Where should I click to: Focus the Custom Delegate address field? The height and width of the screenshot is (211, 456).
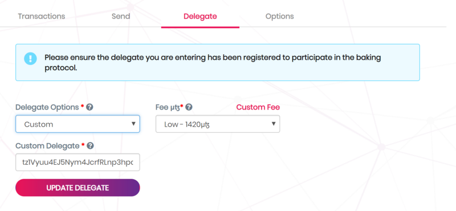[78, 163]
